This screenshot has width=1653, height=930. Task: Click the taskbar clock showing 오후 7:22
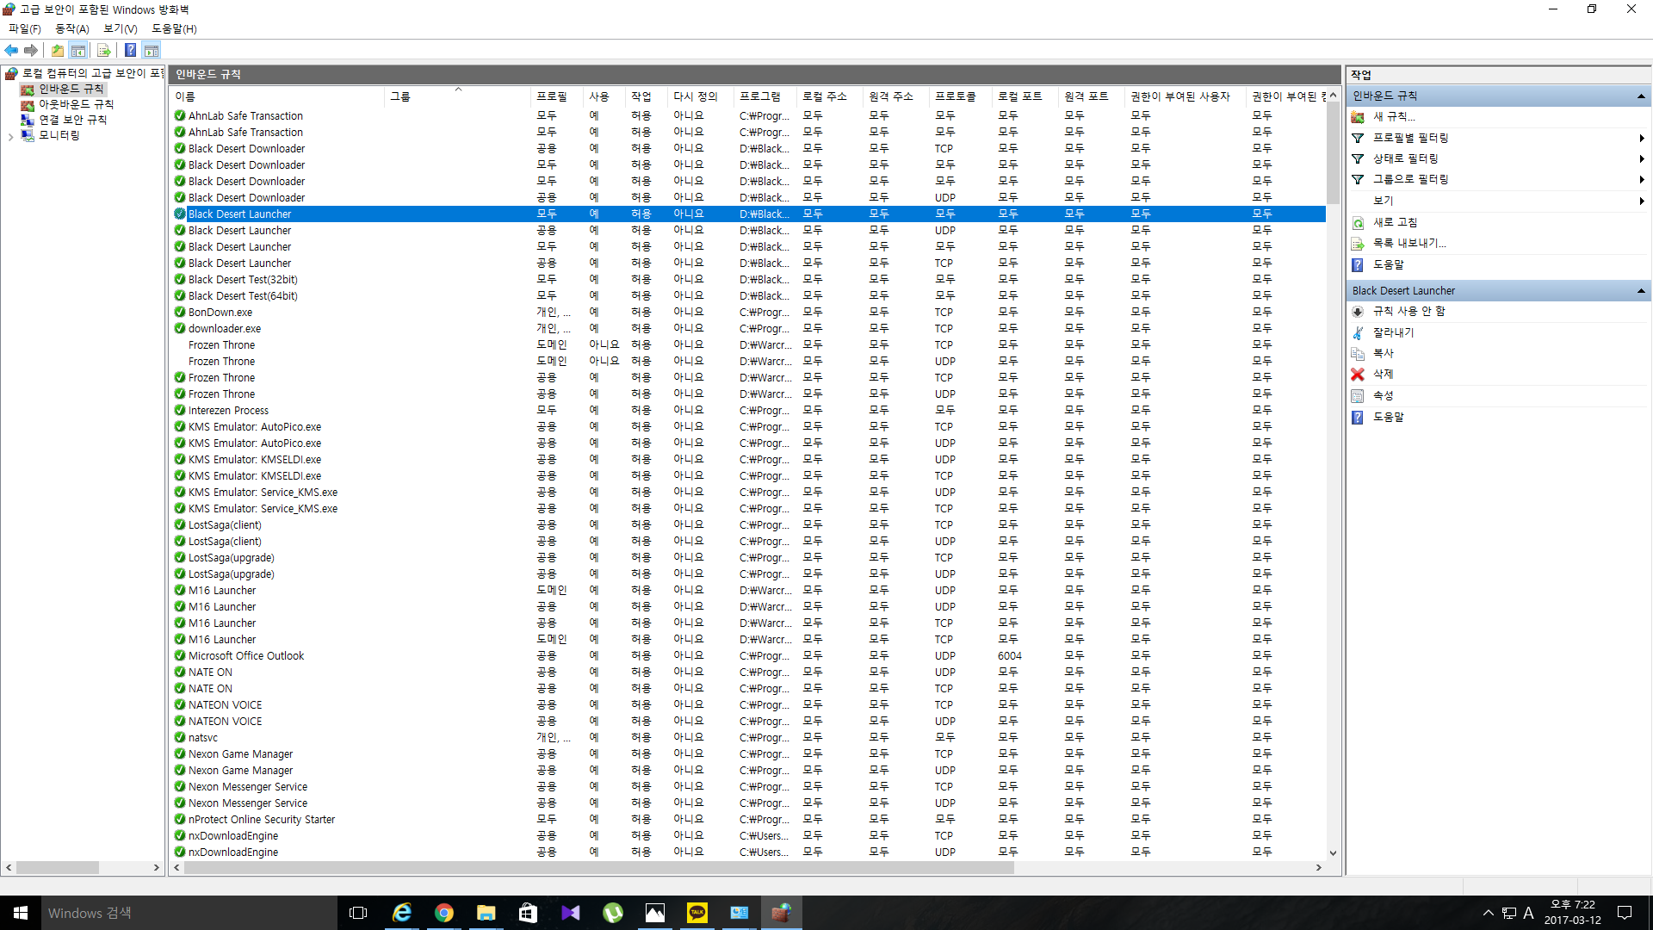click(x=1573, y=913)
